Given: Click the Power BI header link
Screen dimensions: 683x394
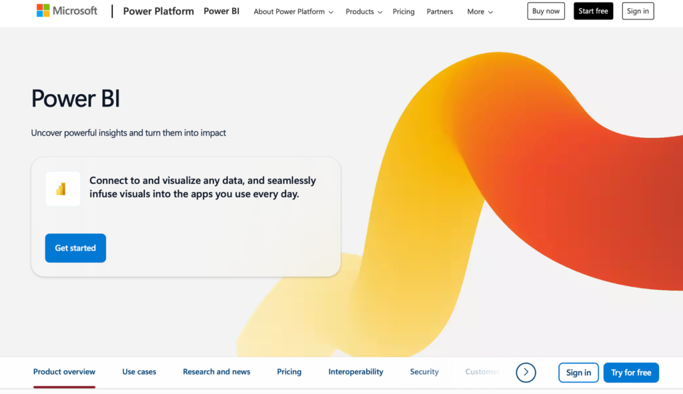Looking at the screenshot, I should point(221,11).
